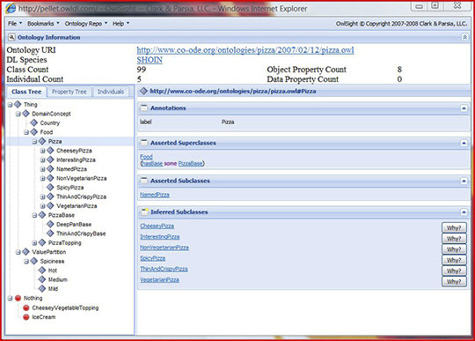Image resolution: width=475 pixels, height=341 pixels.
Task: Click the diamond icon beside InterestingPizza
Action: pyautogui.click(x=50, y=159)
